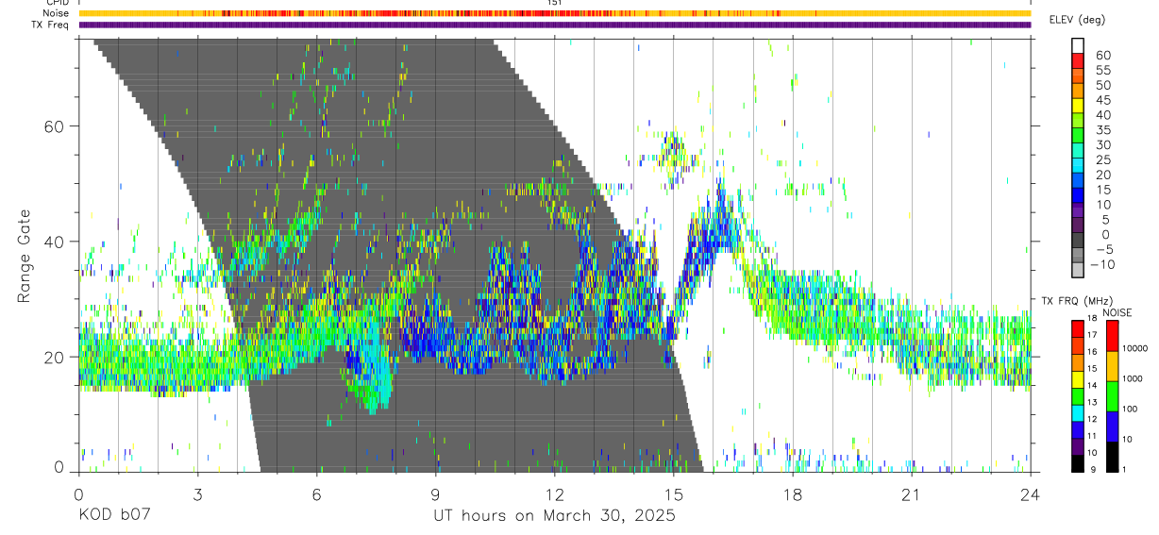
Task: Click the Range Gate axis tick label '60'
Action: pyautogui.click(x=56, y=126)
